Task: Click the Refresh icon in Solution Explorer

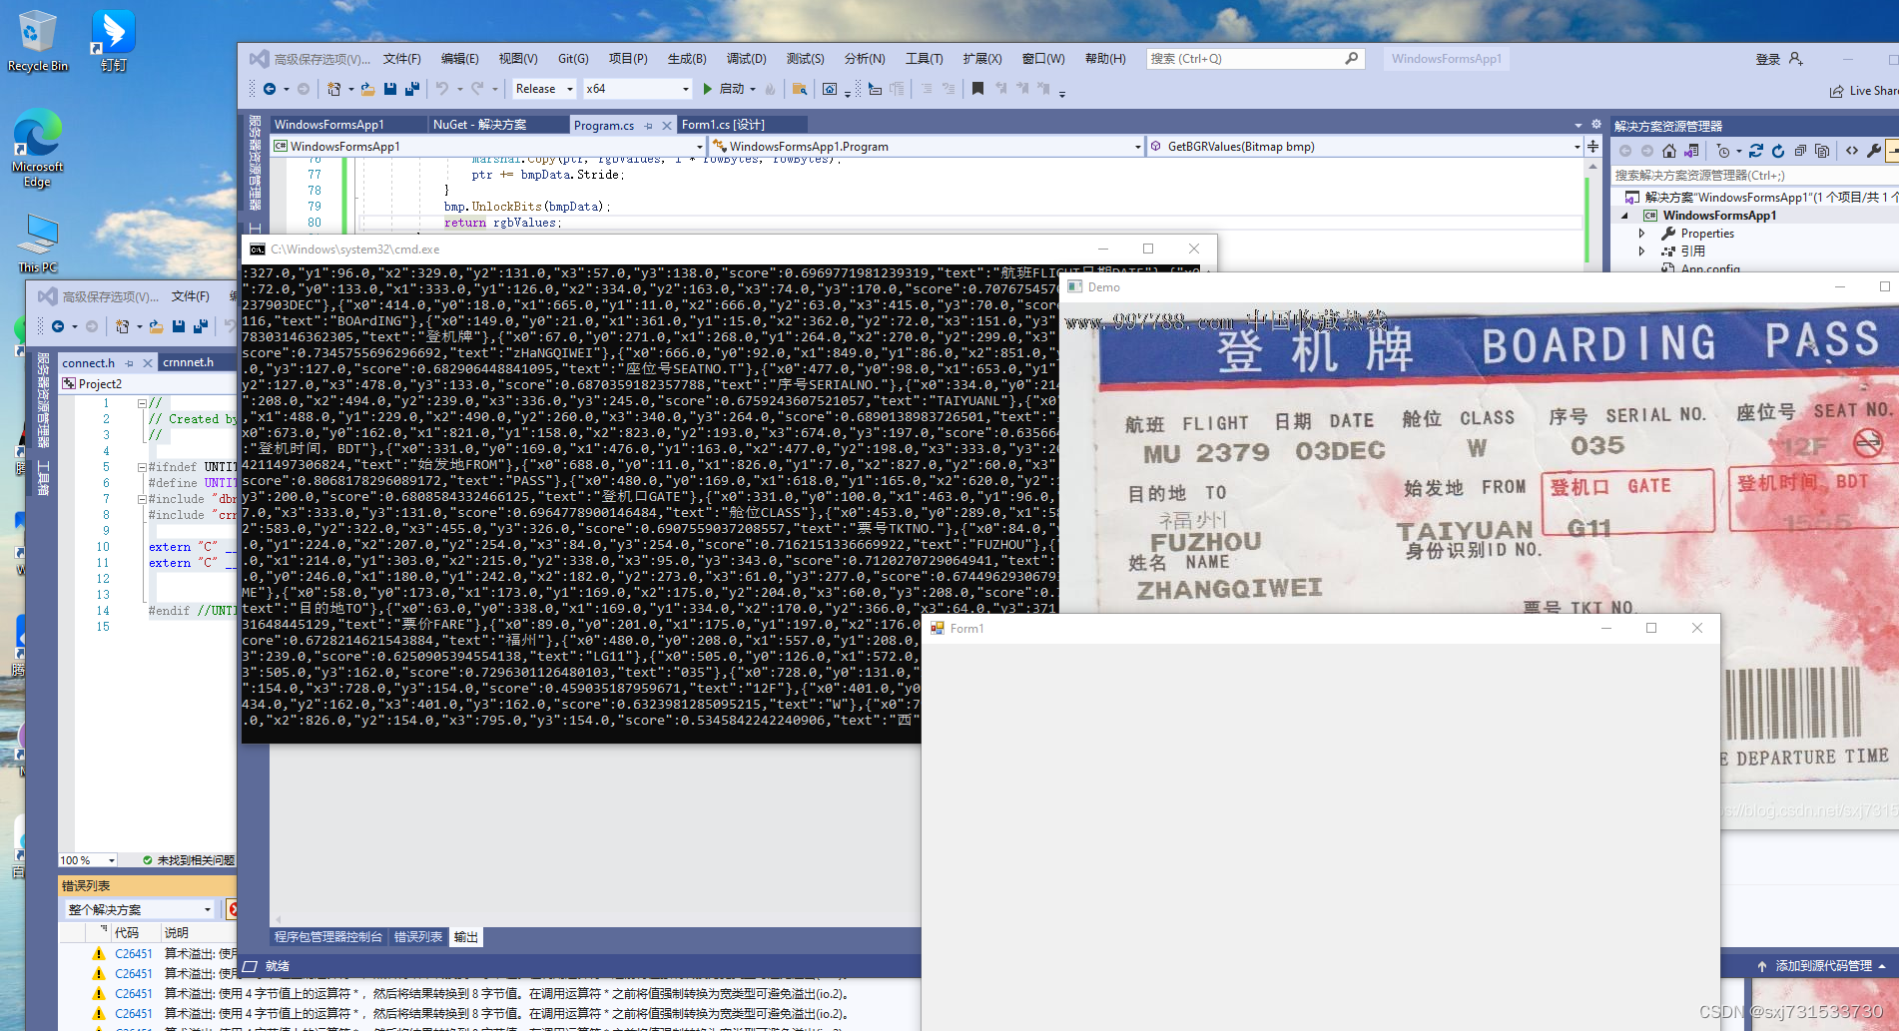Action: click(x=1778, y=151)
